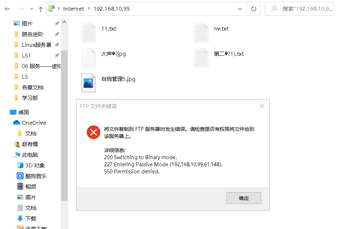This screenshot has height=229, width=337.
Task: Click the back navigation arrow
Action: pyautogui.click(x=7, y=9)
